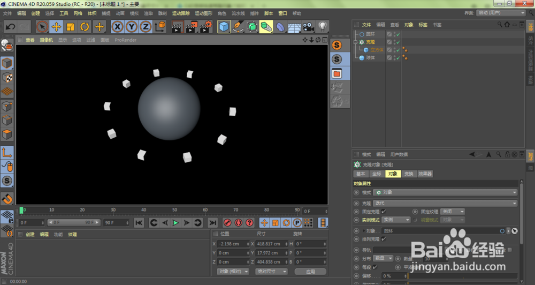Open 对象(相对) coordinate dropdown
This screenshot has width=535, height=285.
(x=233, y=271)
